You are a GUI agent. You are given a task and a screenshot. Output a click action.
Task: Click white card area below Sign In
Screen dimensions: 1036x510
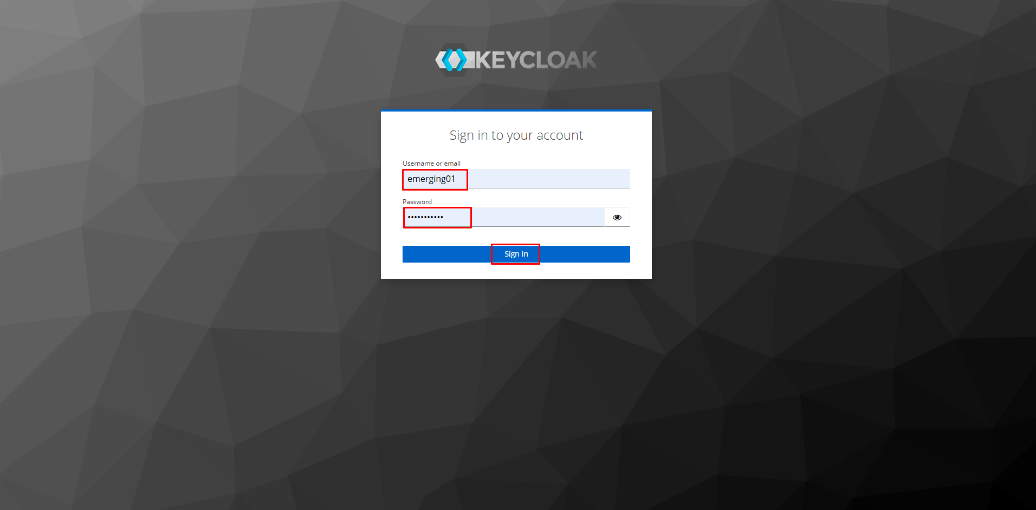point(516,271)
